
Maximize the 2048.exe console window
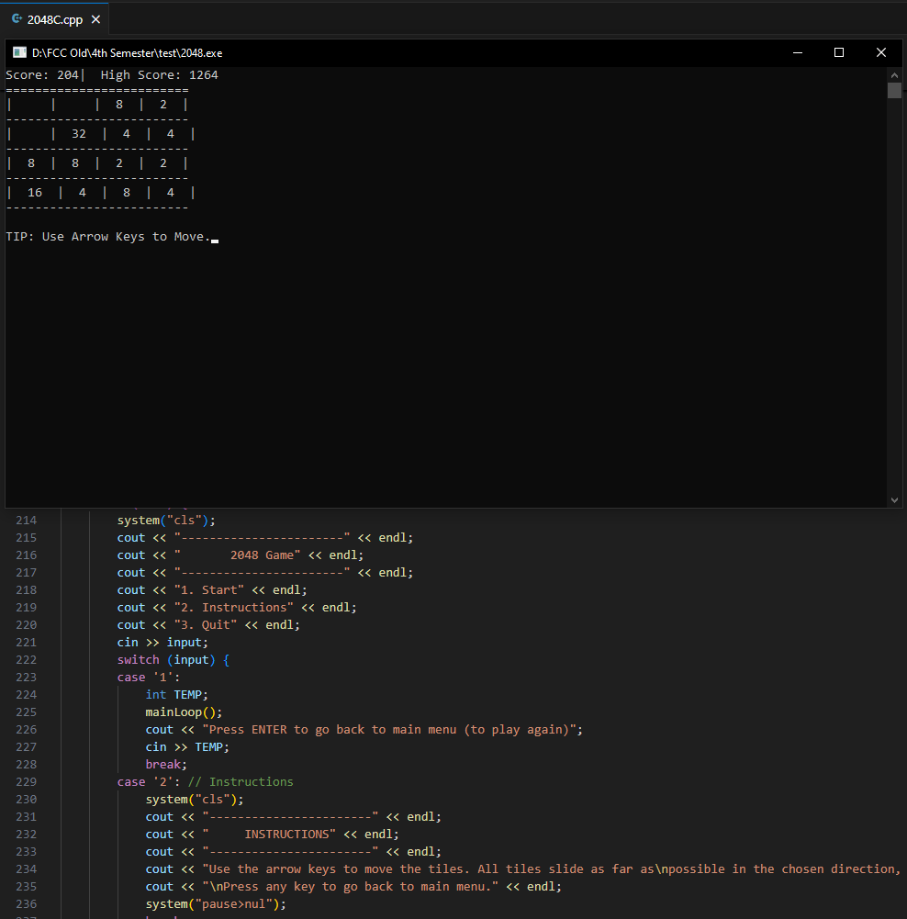838,52
